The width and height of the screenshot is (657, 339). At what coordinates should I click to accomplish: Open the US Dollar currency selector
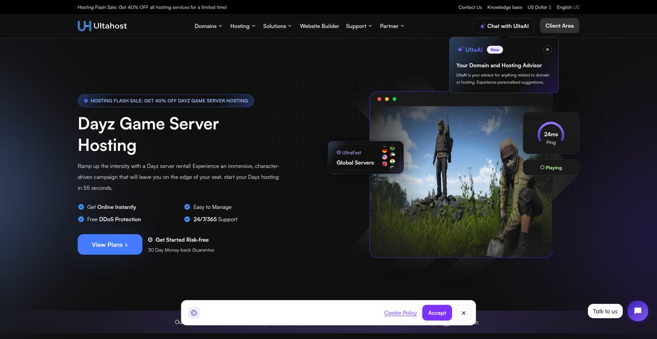point(539,7)
